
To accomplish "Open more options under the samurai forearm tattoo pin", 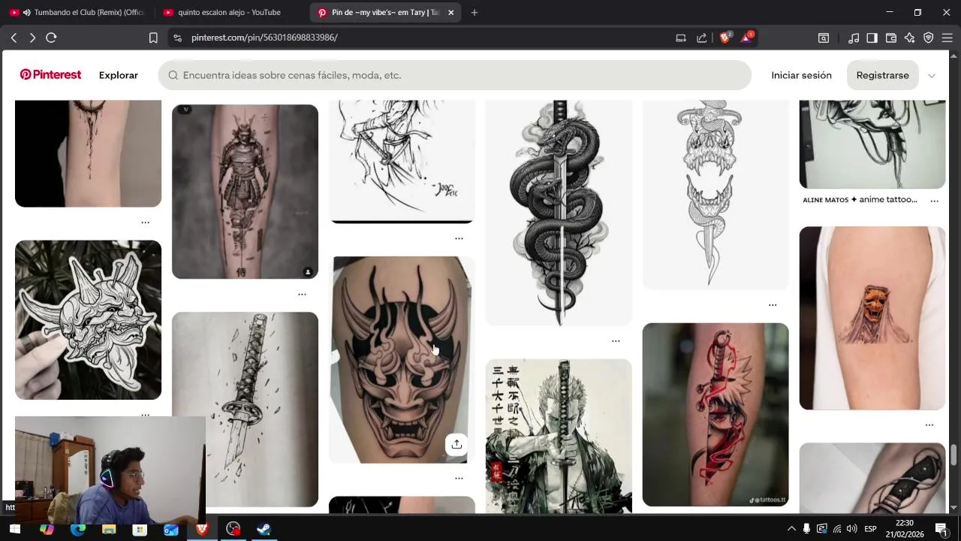I will [302, 294].
